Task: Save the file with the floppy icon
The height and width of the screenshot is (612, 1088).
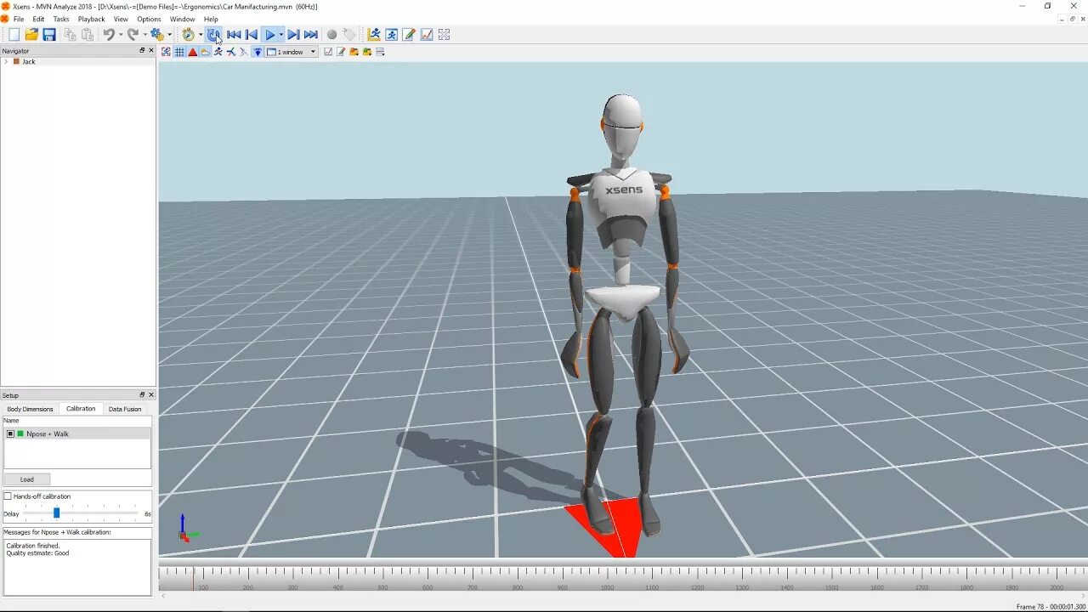Action: pyautogui.click(x=49, y=35)
